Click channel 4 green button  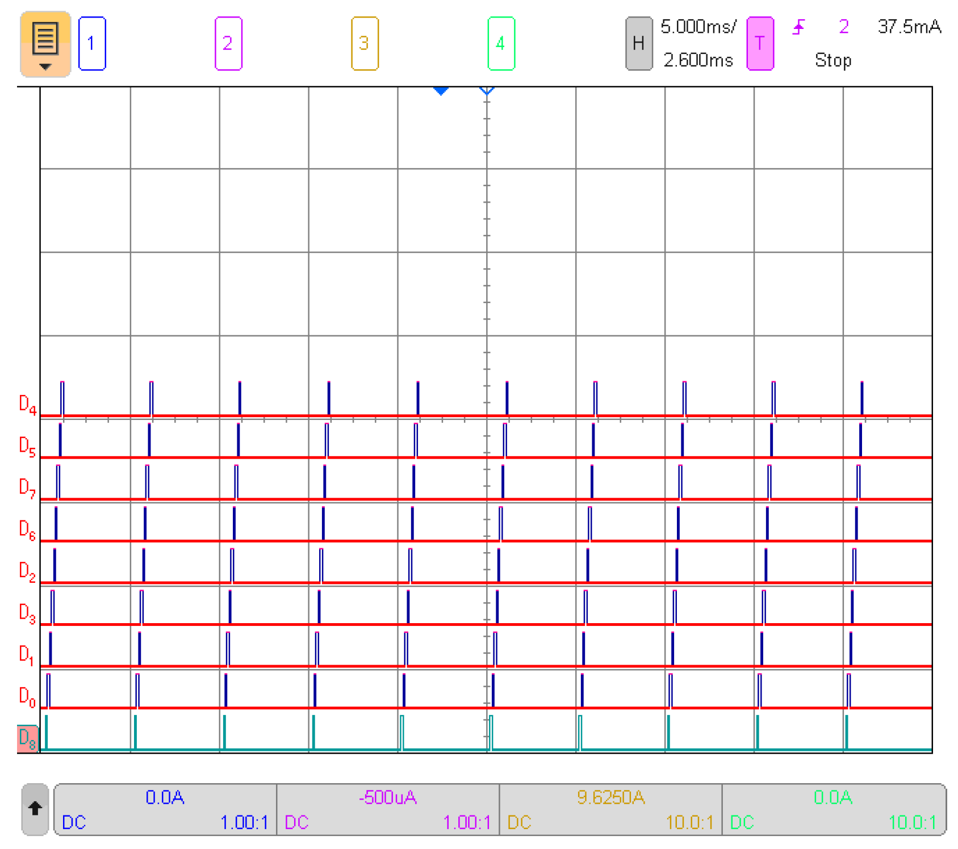501,44
